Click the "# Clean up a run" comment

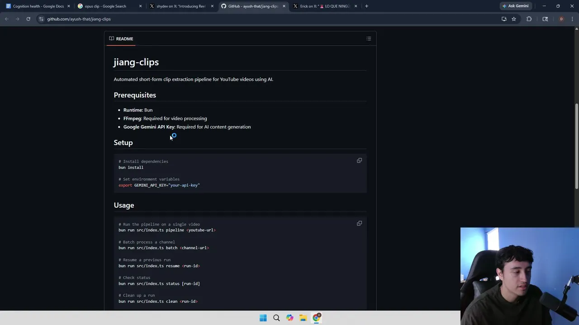[137, 295]
